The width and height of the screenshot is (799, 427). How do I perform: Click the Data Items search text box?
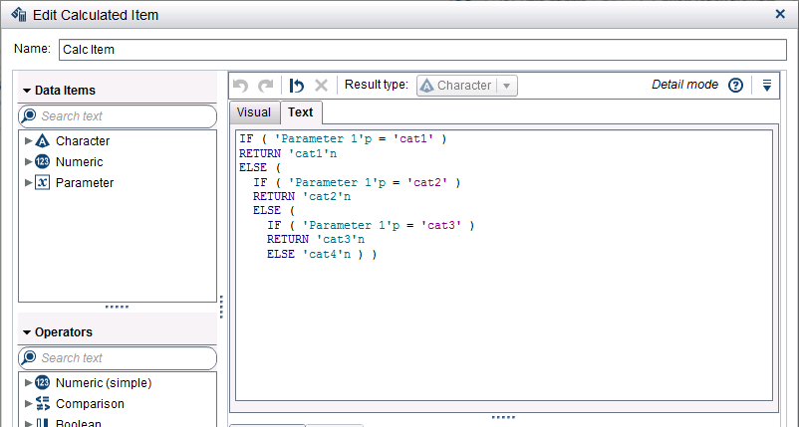tap(125, 116)
